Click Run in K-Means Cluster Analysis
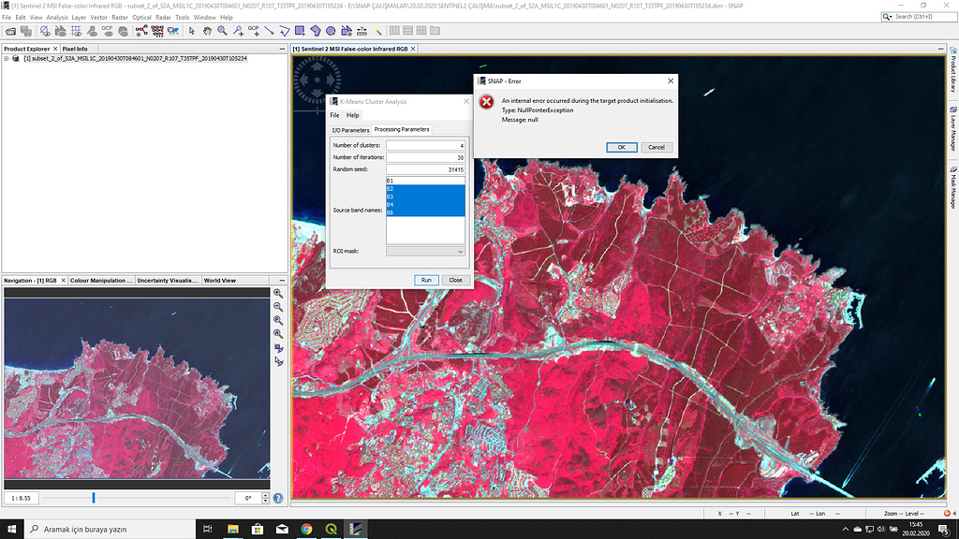This screenshot has height=539, width=959. pos(426,280)
